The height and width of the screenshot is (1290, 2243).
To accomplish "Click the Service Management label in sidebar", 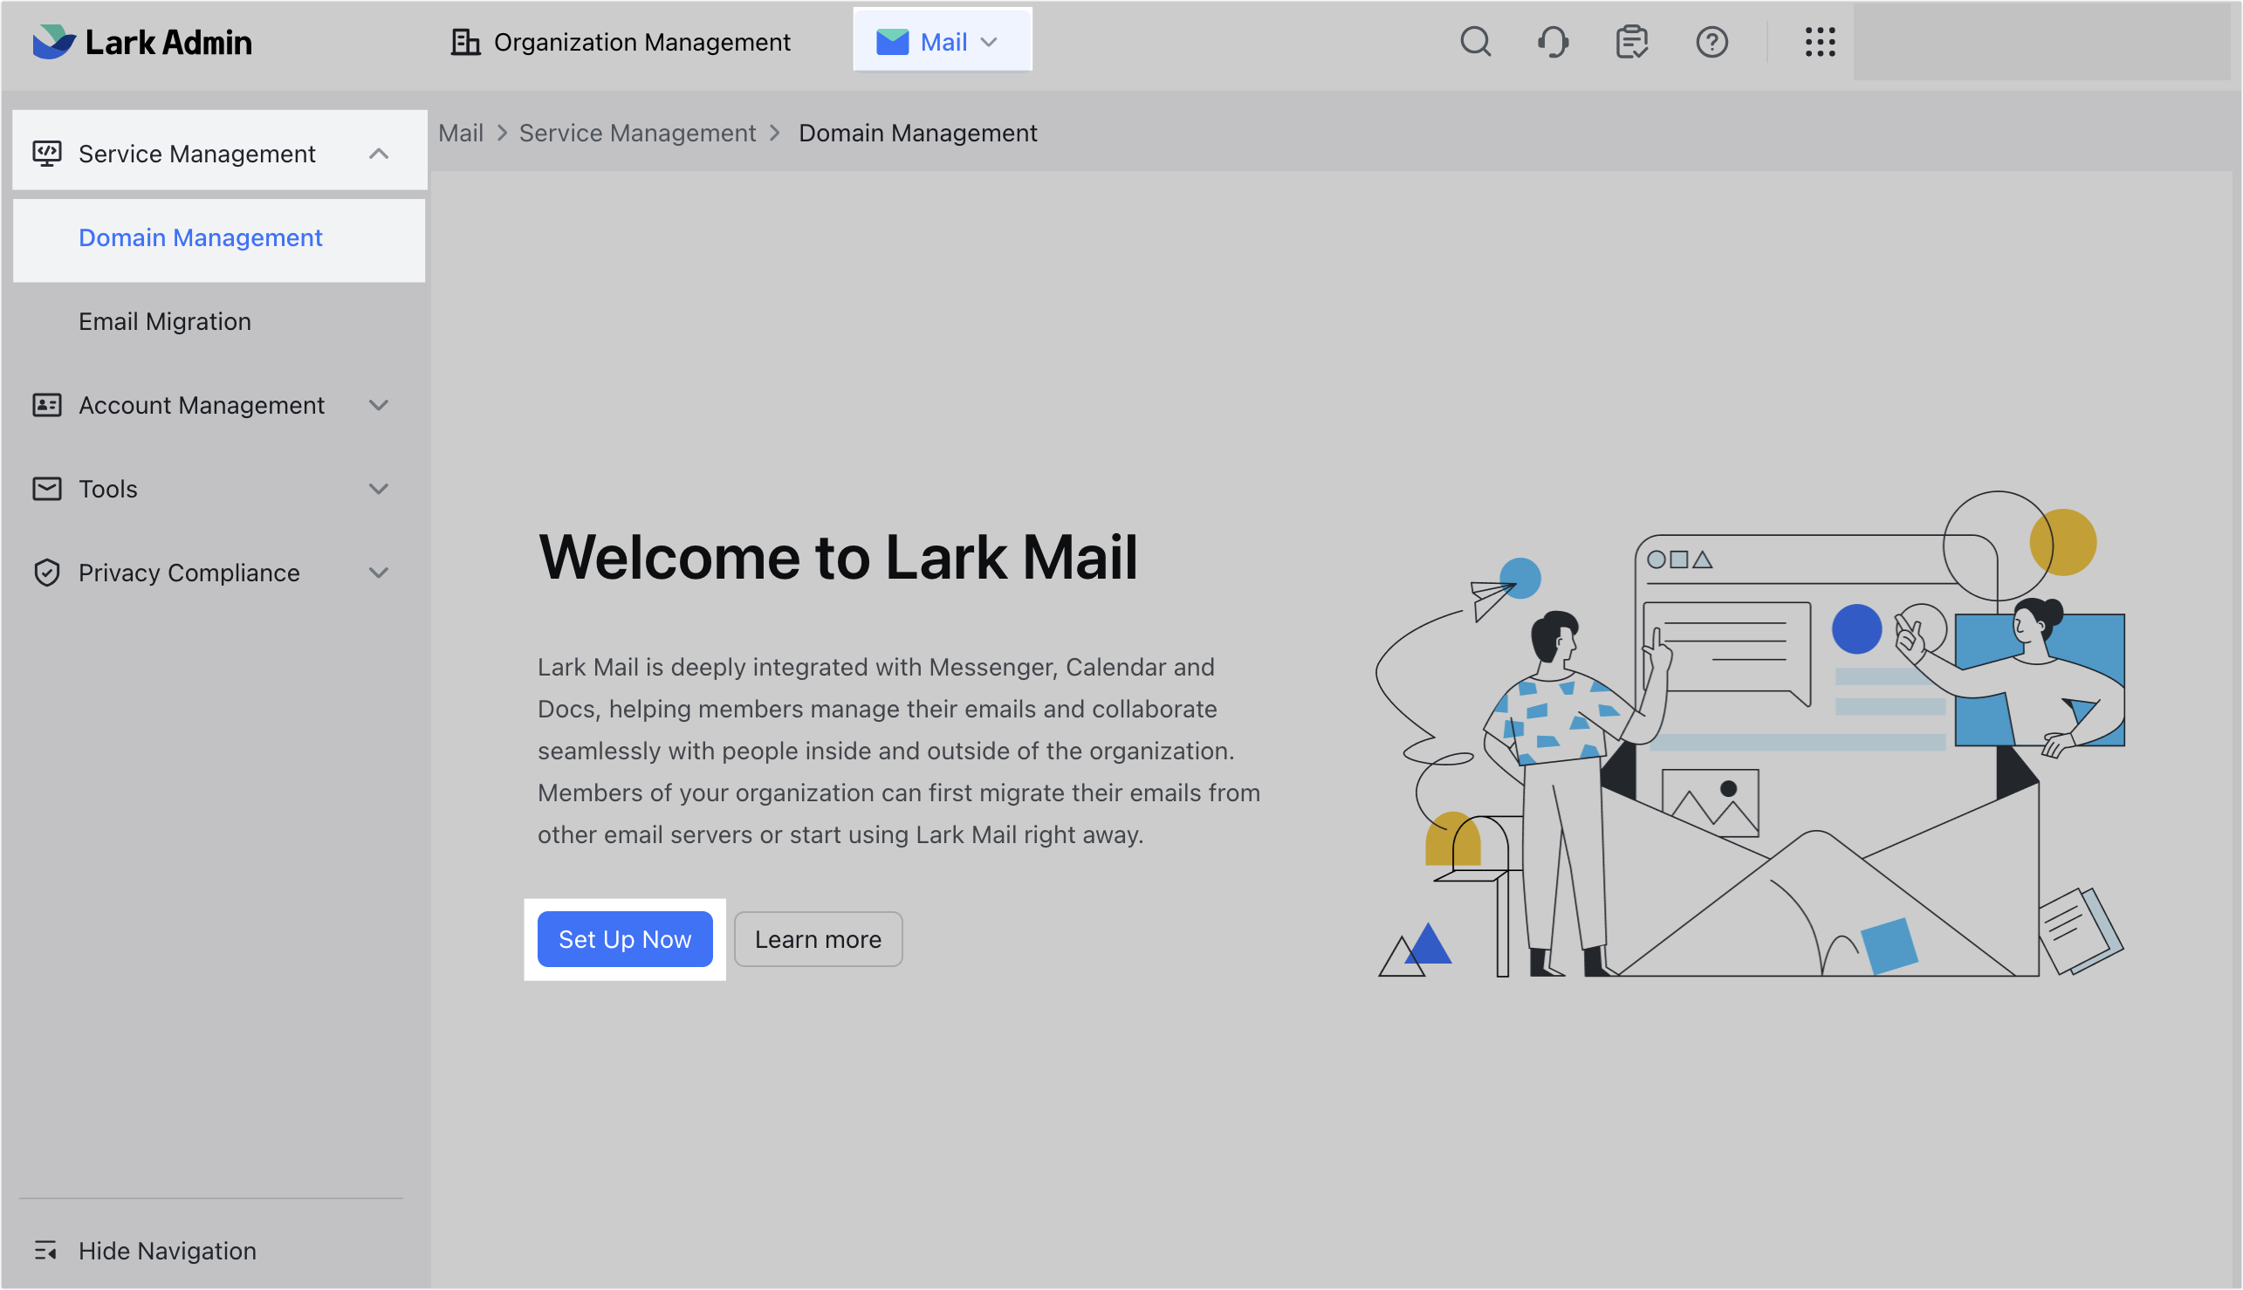I will pyautogui.click(x=196, y=154).
